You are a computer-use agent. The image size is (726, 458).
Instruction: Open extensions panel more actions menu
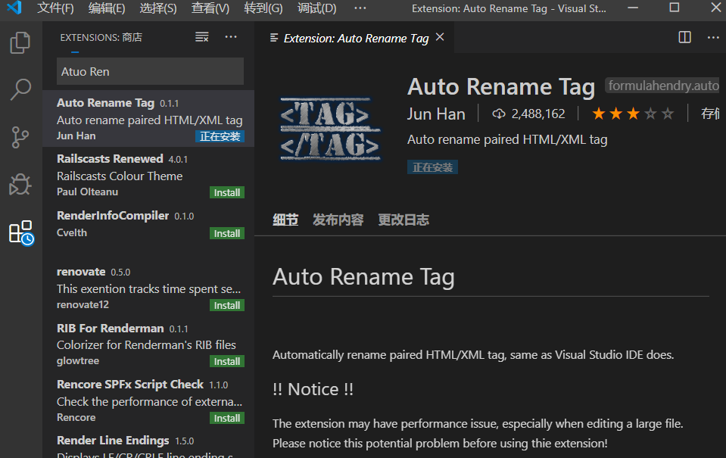pyautogui.click(x=231, y=37)
